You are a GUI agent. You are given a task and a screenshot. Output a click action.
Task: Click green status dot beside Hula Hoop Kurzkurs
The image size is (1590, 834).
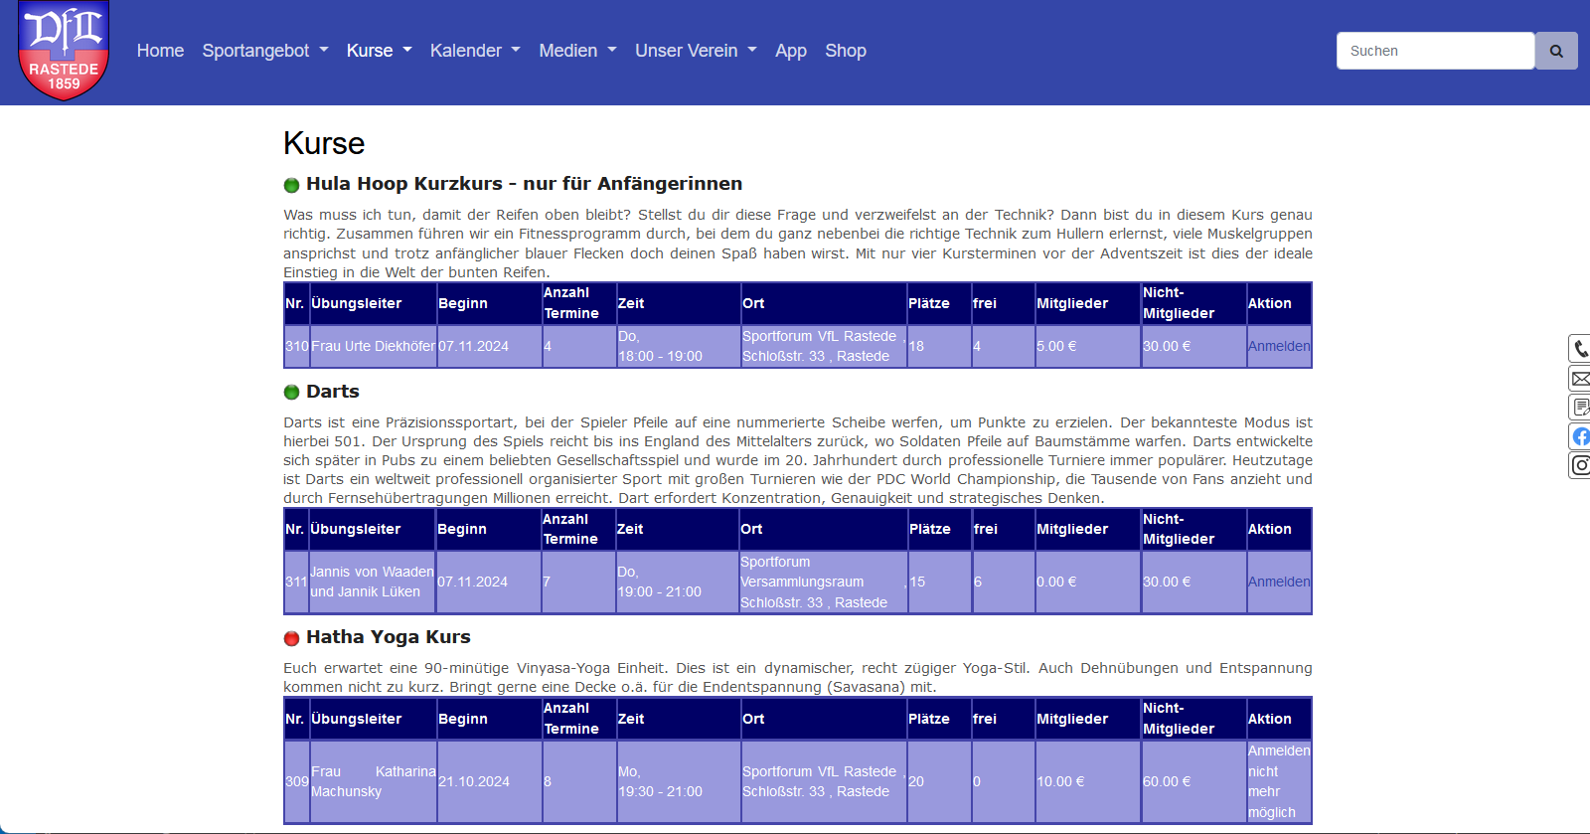pyautogui.click(x=291, y=185)
